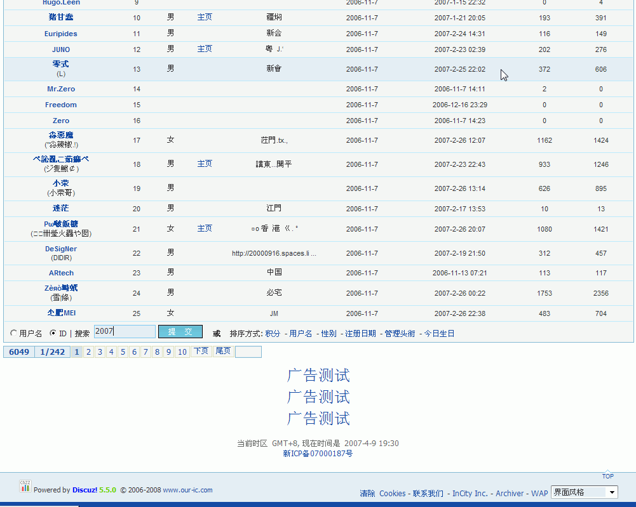
Task: Open 迷茫 member profile
Action: pyautogui.click(x=61, y=208)
